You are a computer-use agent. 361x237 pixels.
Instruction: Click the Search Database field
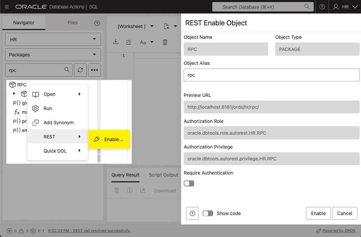click(x=263, y=7)
